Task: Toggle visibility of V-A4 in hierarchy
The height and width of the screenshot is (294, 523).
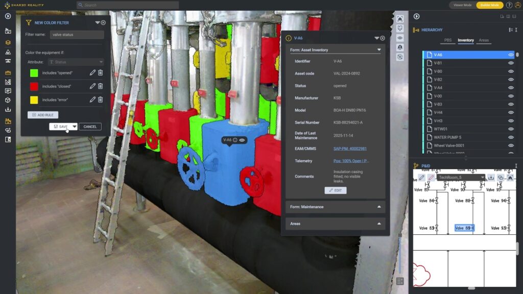Action: pos(511,88)
